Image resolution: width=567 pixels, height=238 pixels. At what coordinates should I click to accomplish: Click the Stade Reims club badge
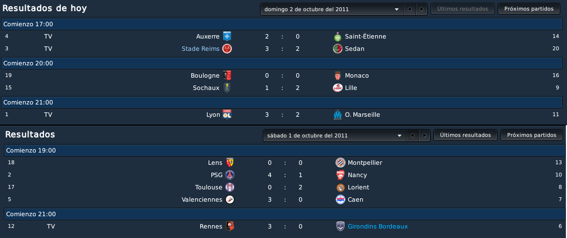pos(226,49)
